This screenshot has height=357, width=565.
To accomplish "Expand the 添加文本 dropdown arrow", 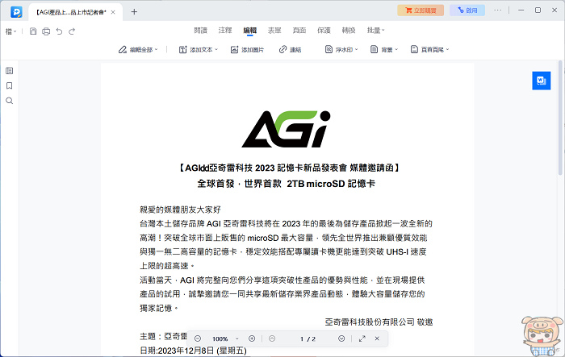I will (216, 49).
